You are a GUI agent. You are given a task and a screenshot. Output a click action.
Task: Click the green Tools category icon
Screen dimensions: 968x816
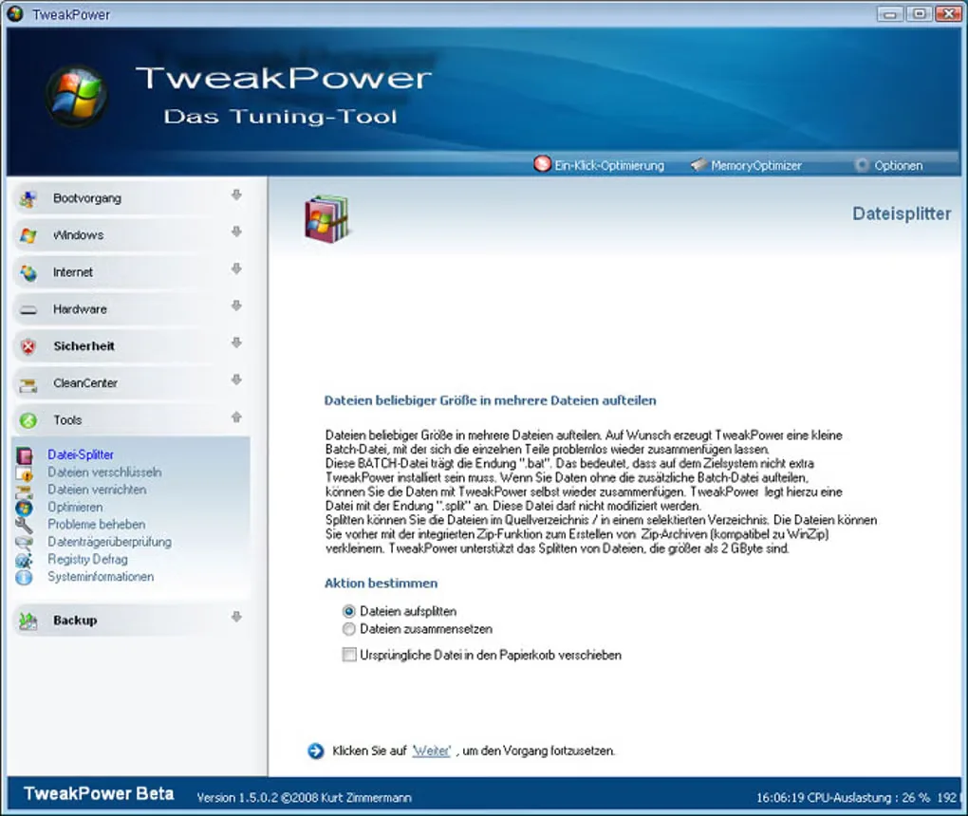click(x=28, y=420)
